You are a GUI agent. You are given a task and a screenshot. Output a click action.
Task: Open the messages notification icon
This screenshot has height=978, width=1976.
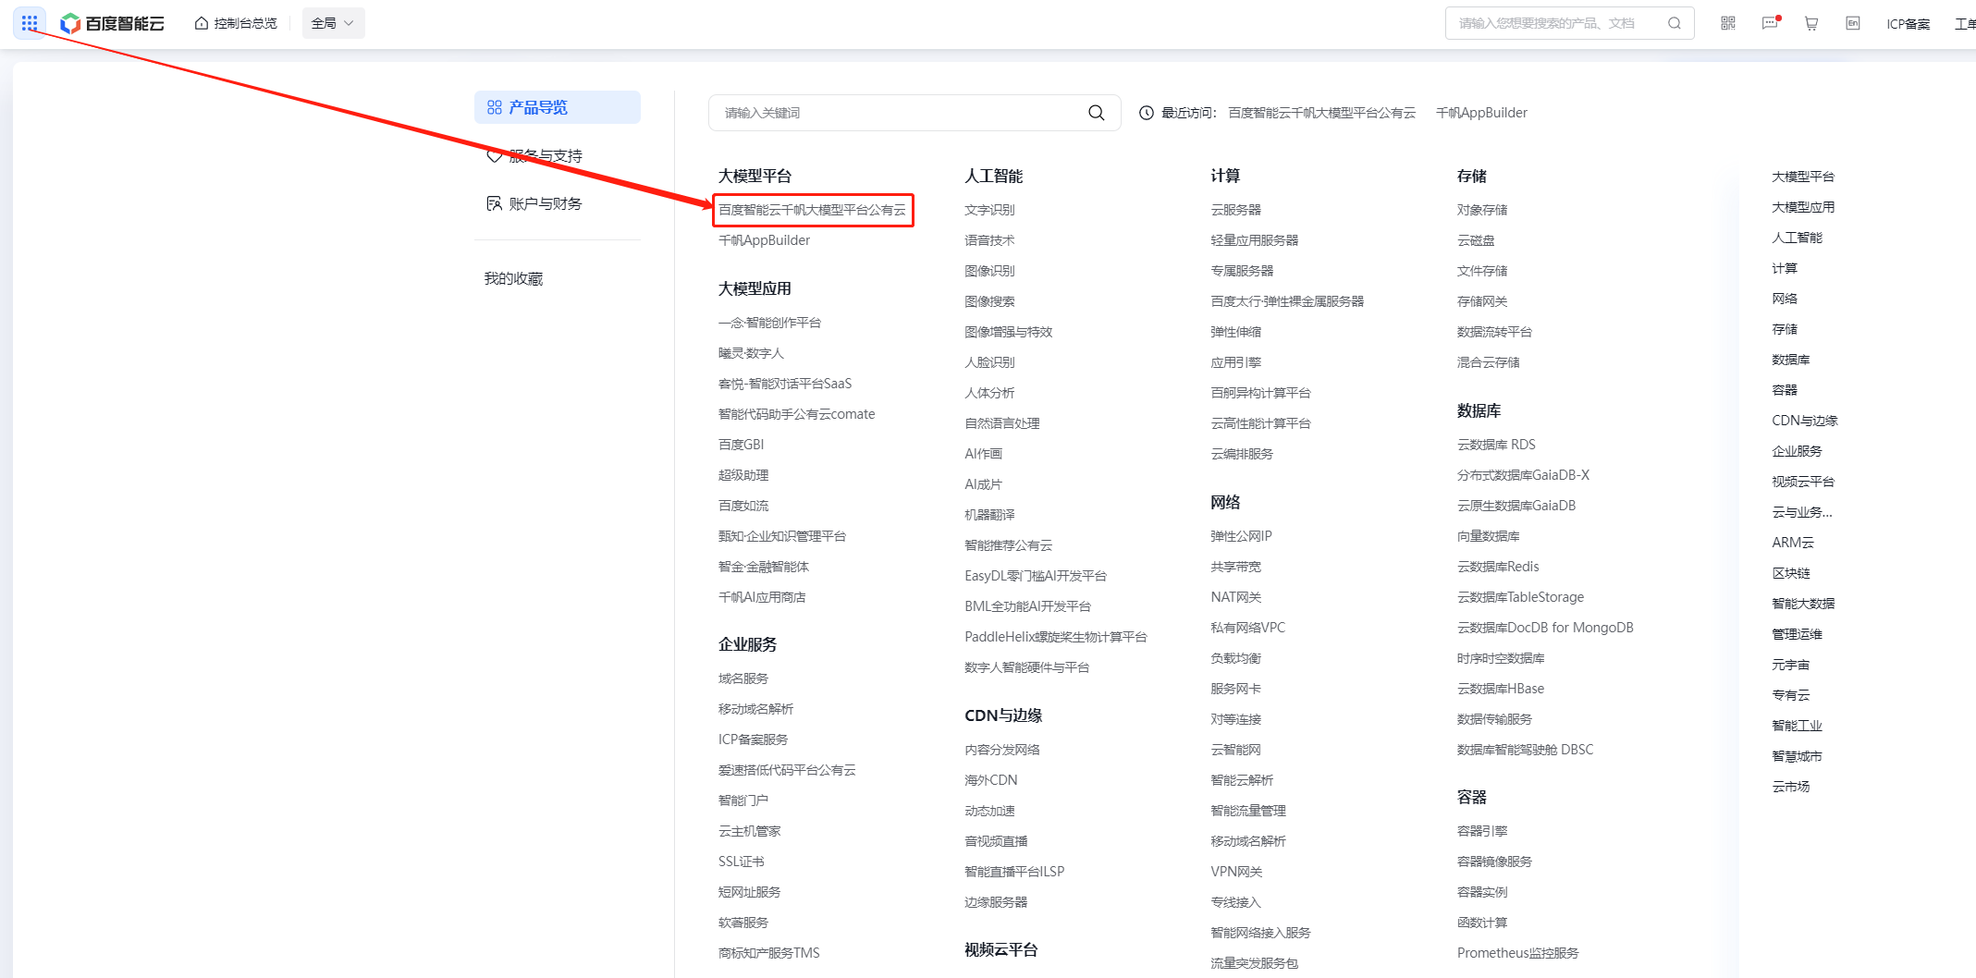(1770, 23)
